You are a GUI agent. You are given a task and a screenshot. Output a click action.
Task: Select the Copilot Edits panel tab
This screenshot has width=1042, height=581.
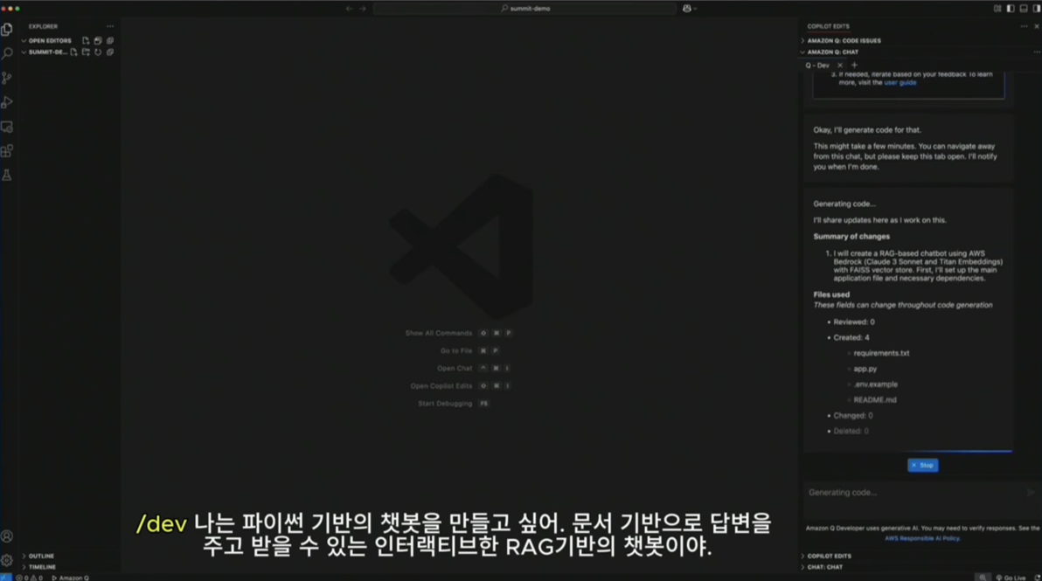click(x=828, y=26)
